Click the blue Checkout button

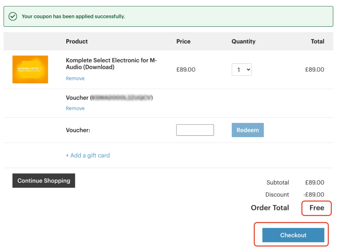(293, 235)
